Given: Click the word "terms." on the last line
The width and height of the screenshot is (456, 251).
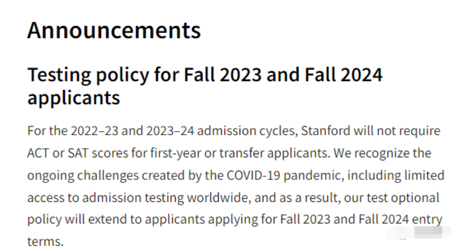Looking at the screenshot, I should click(x=46, y=242).
